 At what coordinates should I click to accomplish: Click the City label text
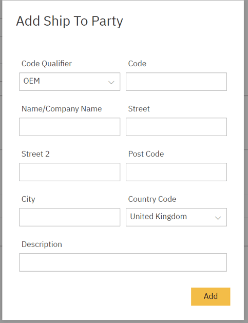[x=28, y=199]
